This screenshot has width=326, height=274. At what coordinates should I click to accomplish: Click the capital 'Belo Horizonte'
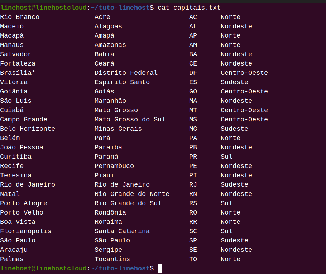pos(28,129)
